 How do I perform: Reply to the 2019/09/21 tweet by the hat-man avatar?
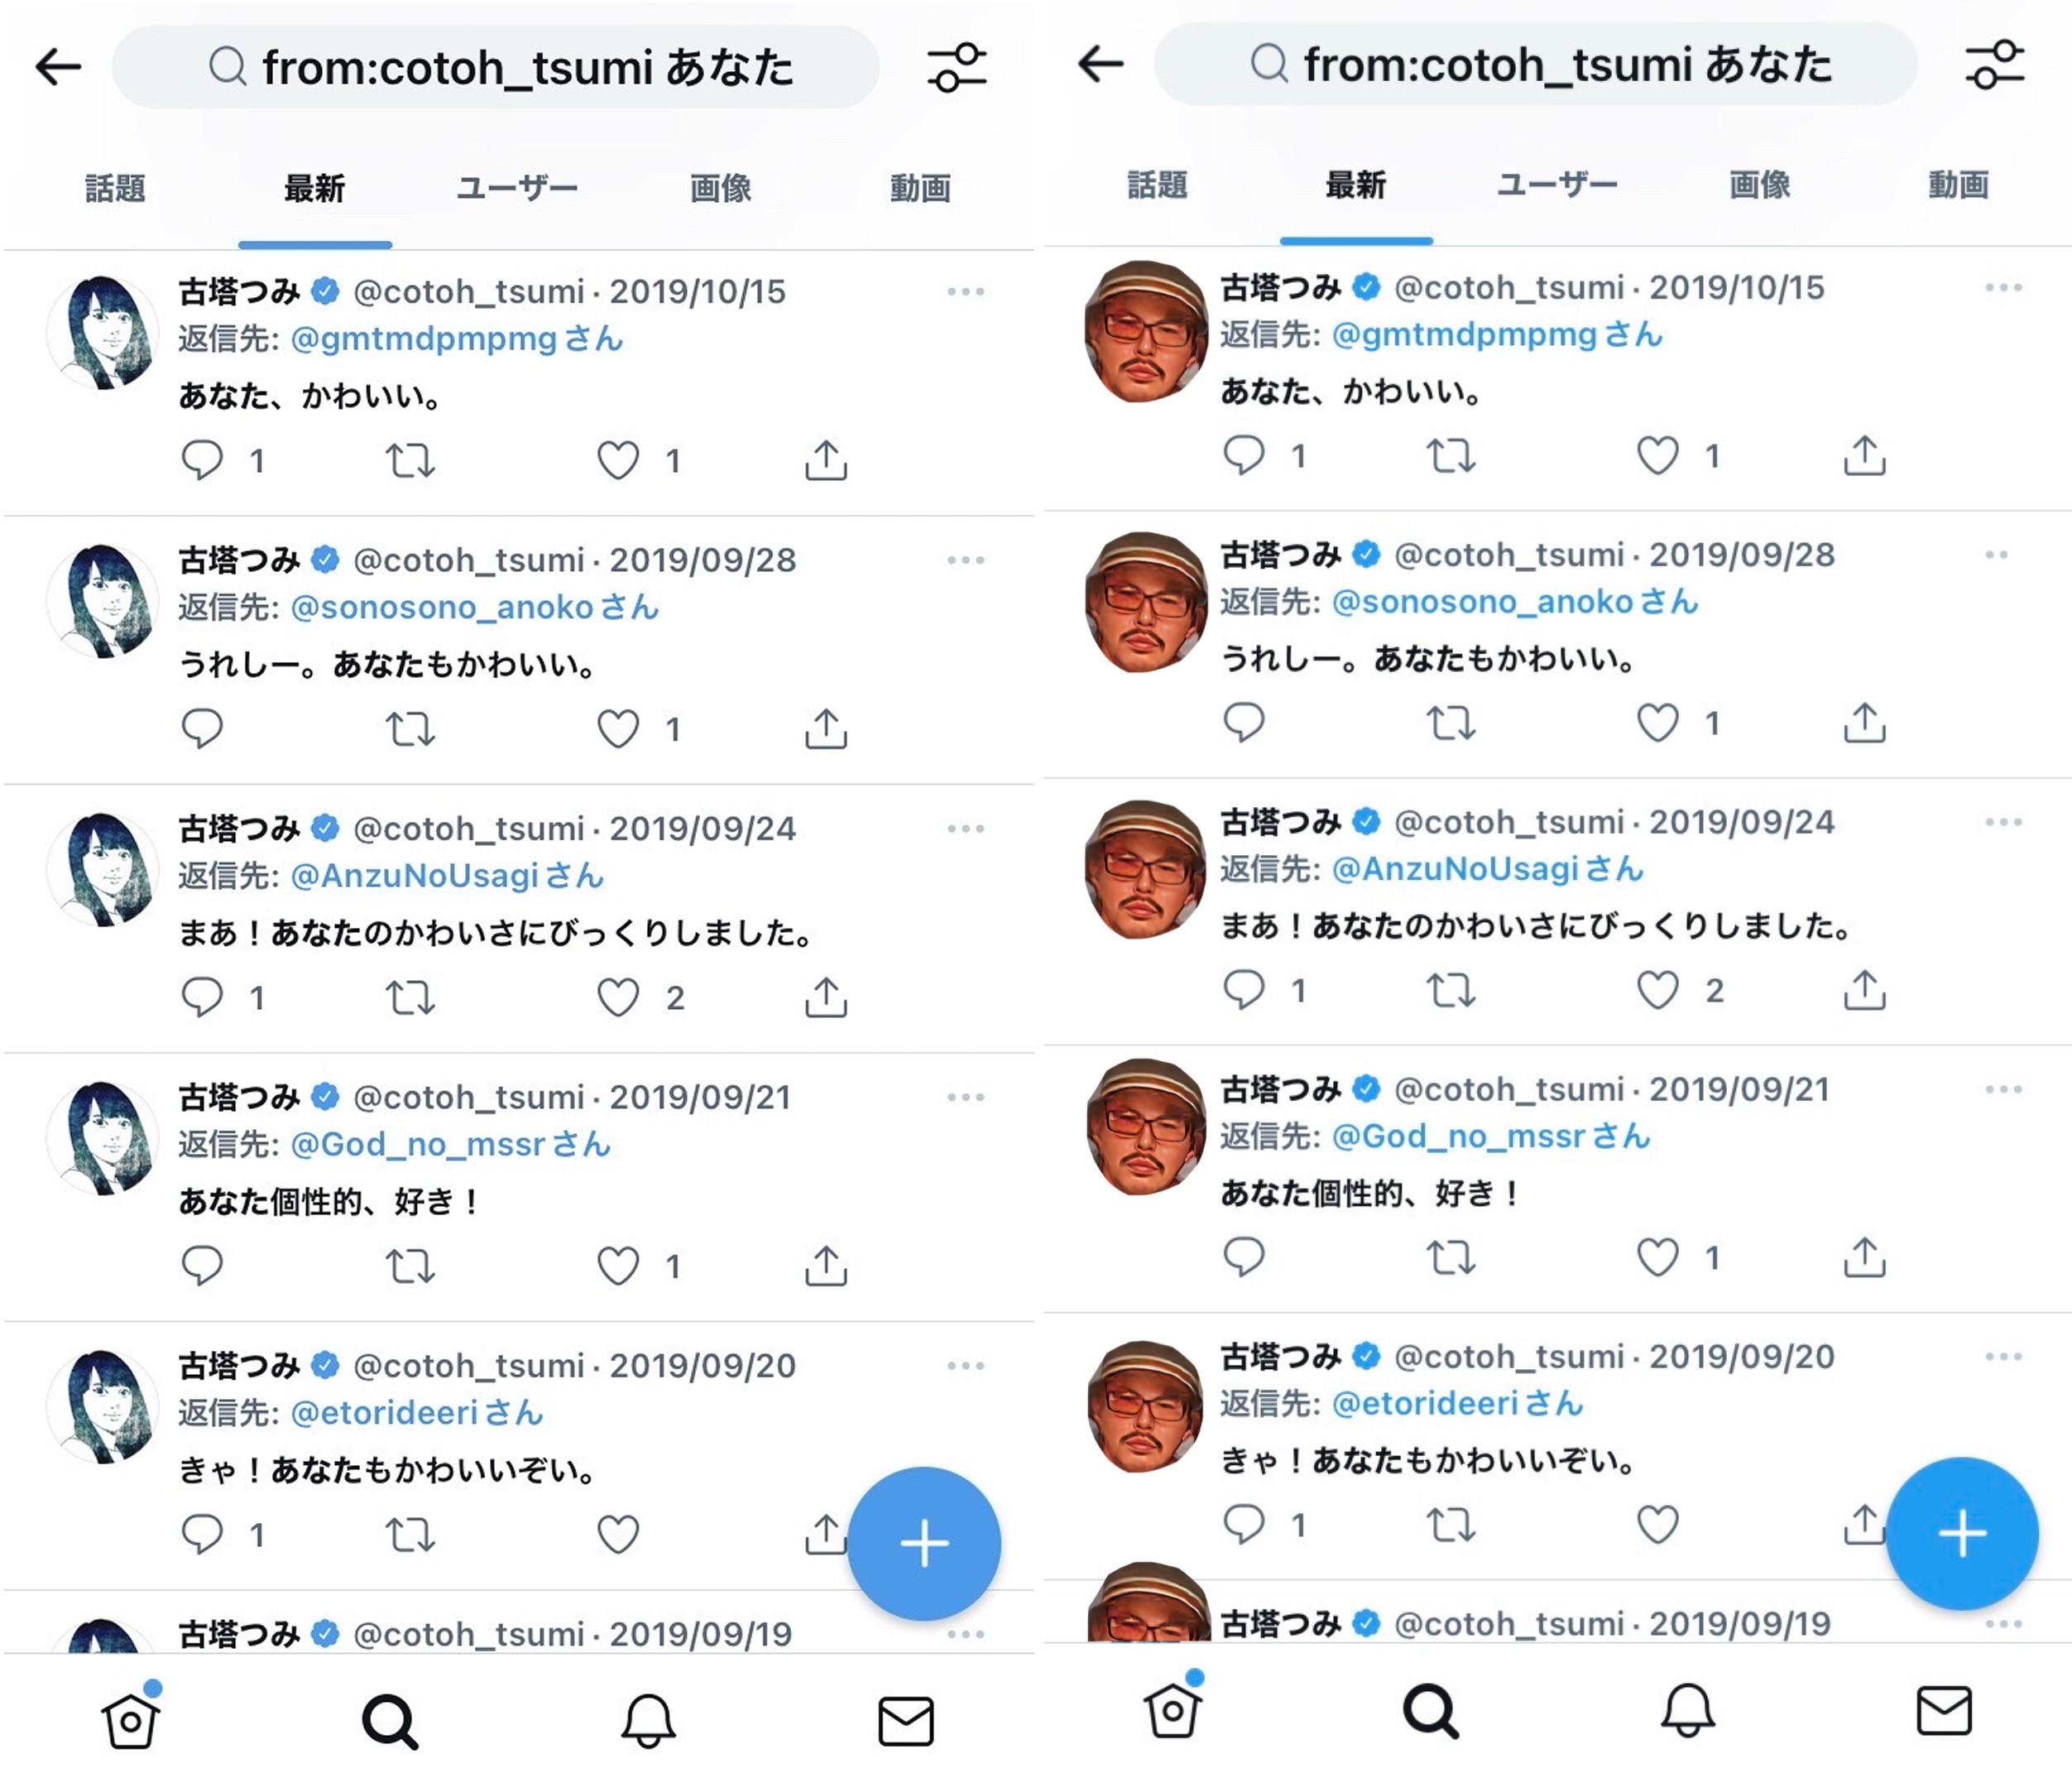(x=1244, y=1257)
